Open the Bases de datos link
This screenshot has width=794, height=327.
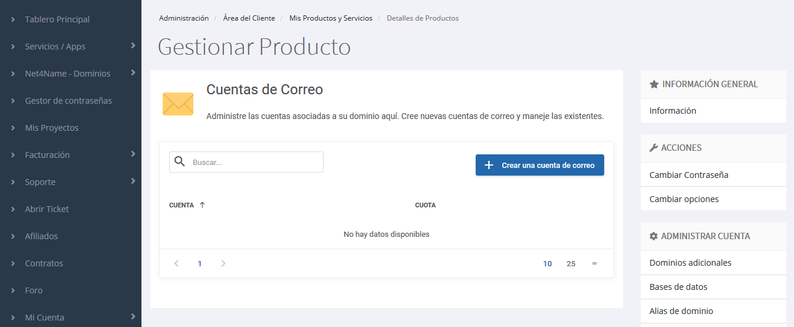pos(678,287)
